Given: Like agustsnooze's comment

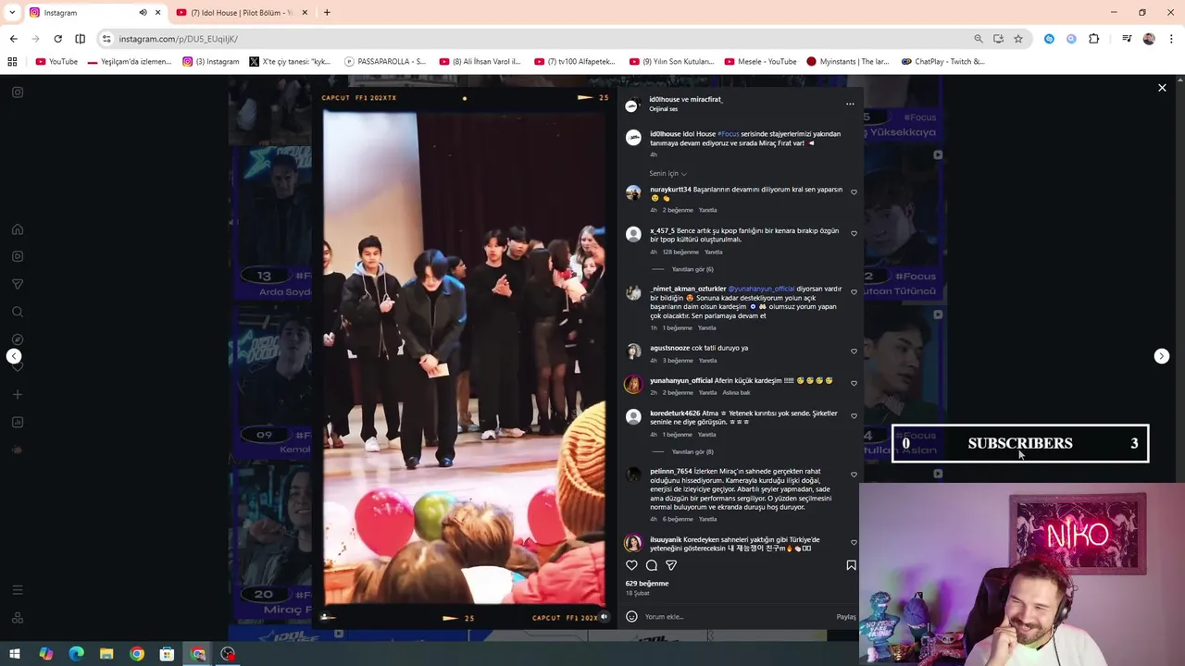Looking at the screenshot, I should pyautogui.click(x=854, y=351).
